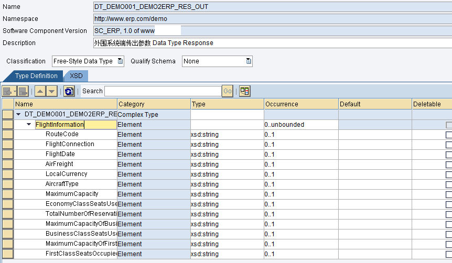
Task: Click the 0..unbounded occurrence cell
Action: coord(301,125)
